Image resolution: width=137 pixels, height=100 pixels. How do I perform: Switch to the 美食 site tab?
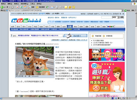75,27
